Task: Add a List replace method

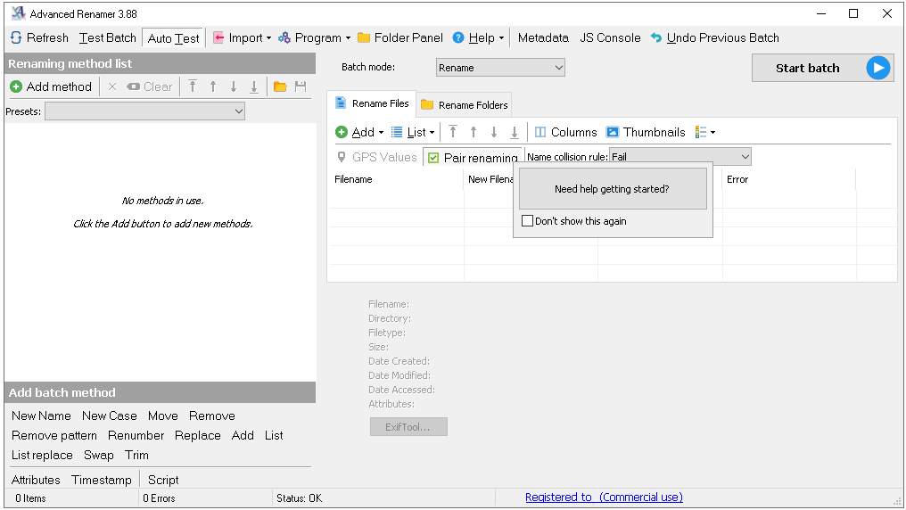Action: 42,455
